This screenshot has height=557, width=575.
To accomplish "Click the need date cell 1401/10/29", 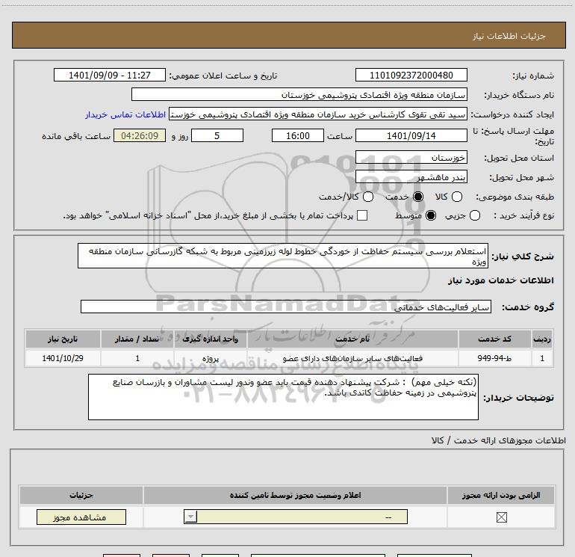I will click(63, 358).
